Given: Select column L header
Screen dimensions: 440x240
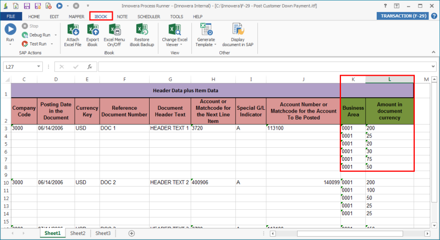Looking at the screenshot, I should point(389,80).
